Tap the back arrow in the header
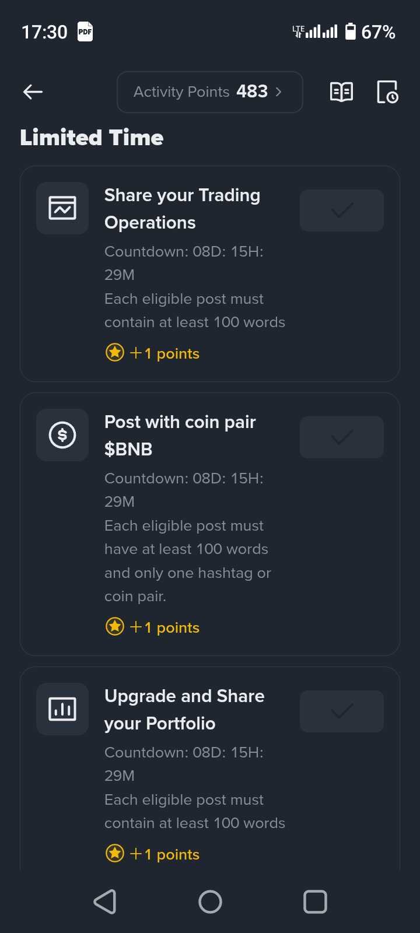The image size is (420, 933). (33, 92)
